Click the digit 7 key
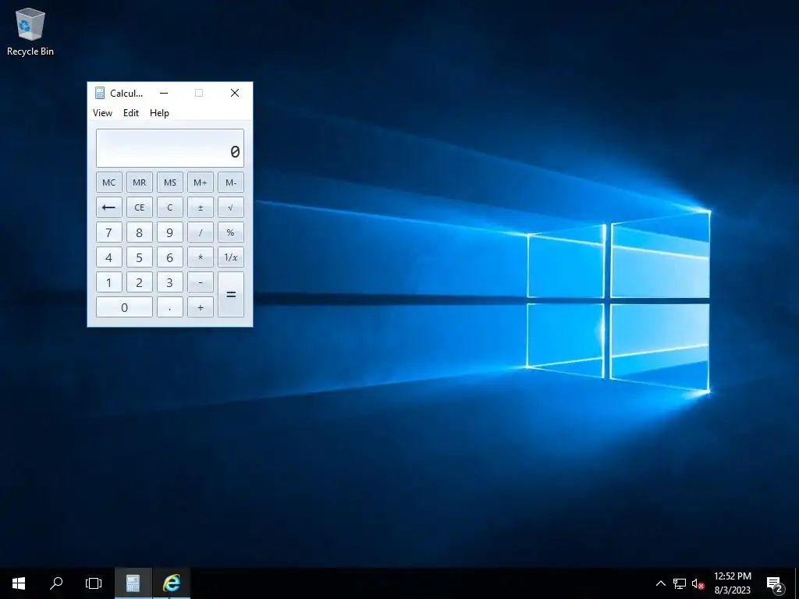799x599 pixels. pyautogui.click(x=109, y=232)
